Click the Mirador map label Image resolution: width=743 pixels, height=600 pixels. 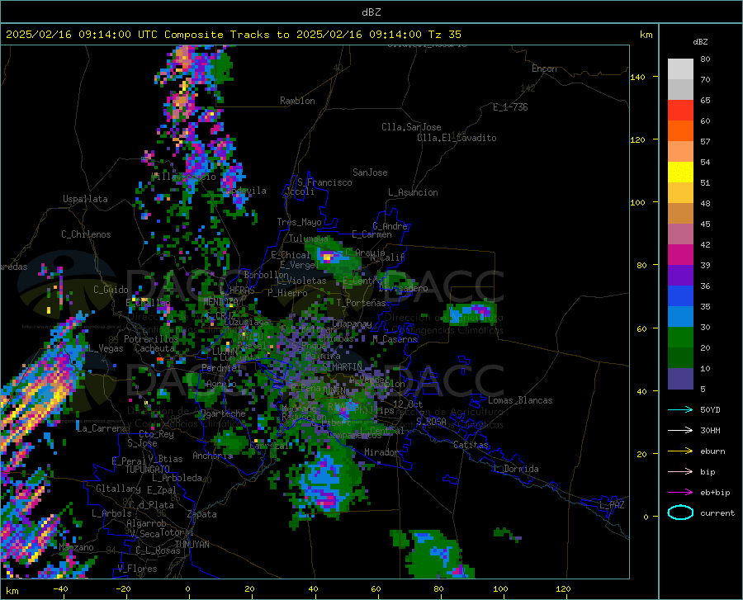(381, 452)
